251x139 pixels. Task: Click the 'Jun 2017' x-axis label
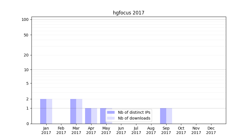point(121,130)
